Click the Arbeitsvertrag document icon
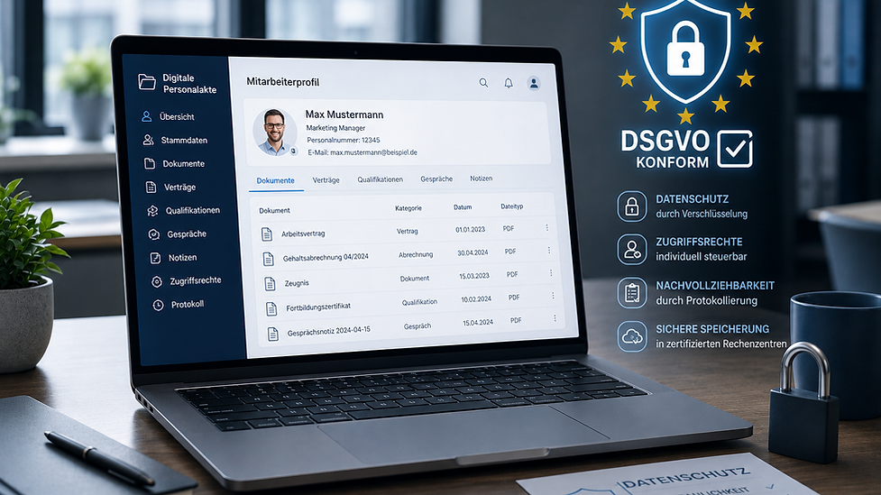 click(x=267, y=234)
